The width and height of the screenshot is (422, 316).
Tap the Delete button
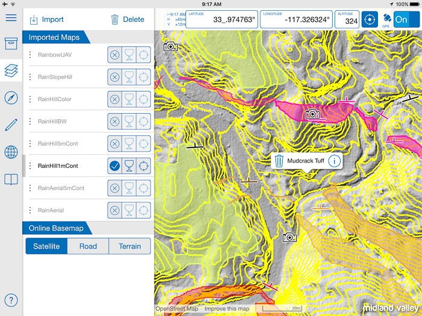point(127,19)
